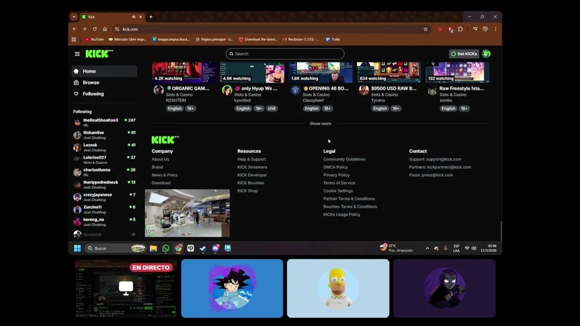Viewport: 580px width, 326px height.
Task: Select Browse in the sidebar
Action: coord(104,82)
